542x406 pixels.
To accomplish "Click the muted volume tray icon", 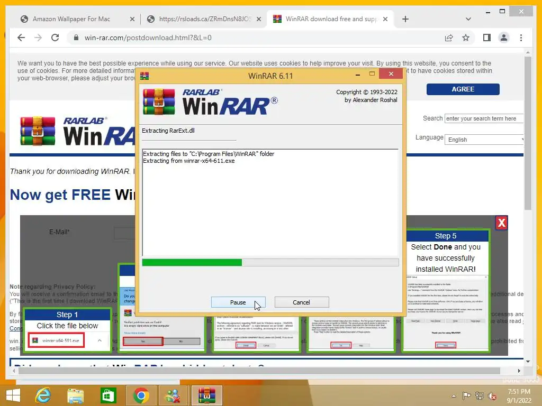I will [x=492, y=395].
